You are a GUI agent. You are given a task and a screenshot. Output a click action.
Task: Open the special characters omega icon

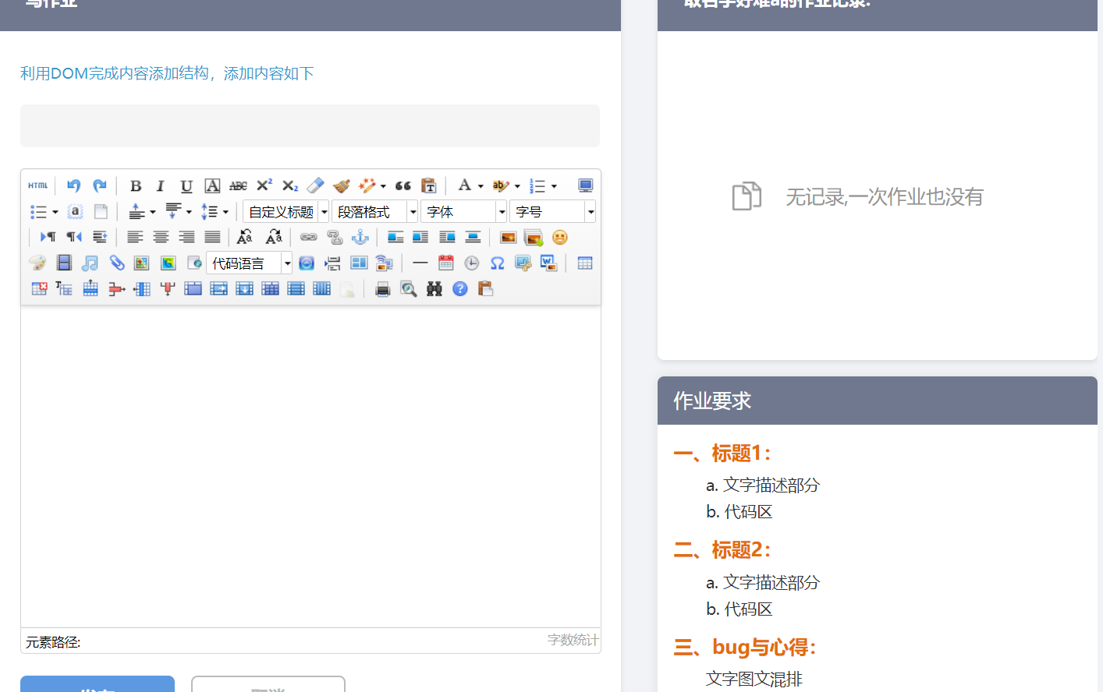[497, 263]
